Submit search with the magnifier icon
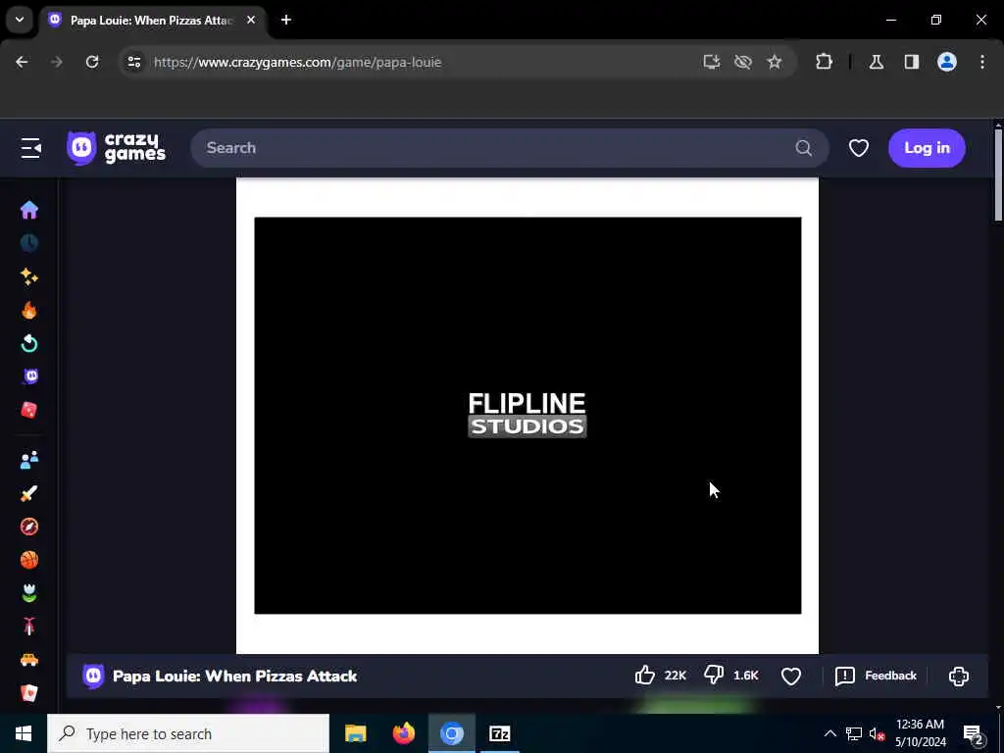This screenshot has width=1004, height=753. (804, 148)
